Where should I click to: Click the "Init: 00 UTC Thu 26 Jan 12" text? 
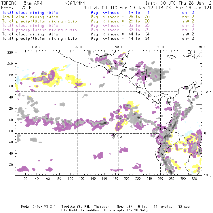[x=178, y=3]
